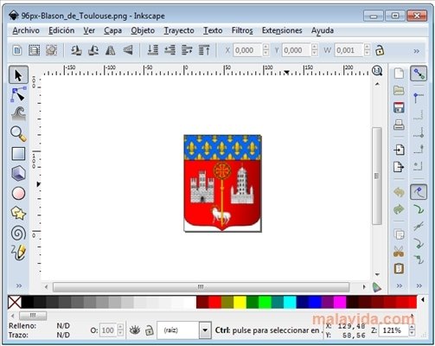Click Select All icon in toolbar
435x346 pixels.
(x=17, y=50)
